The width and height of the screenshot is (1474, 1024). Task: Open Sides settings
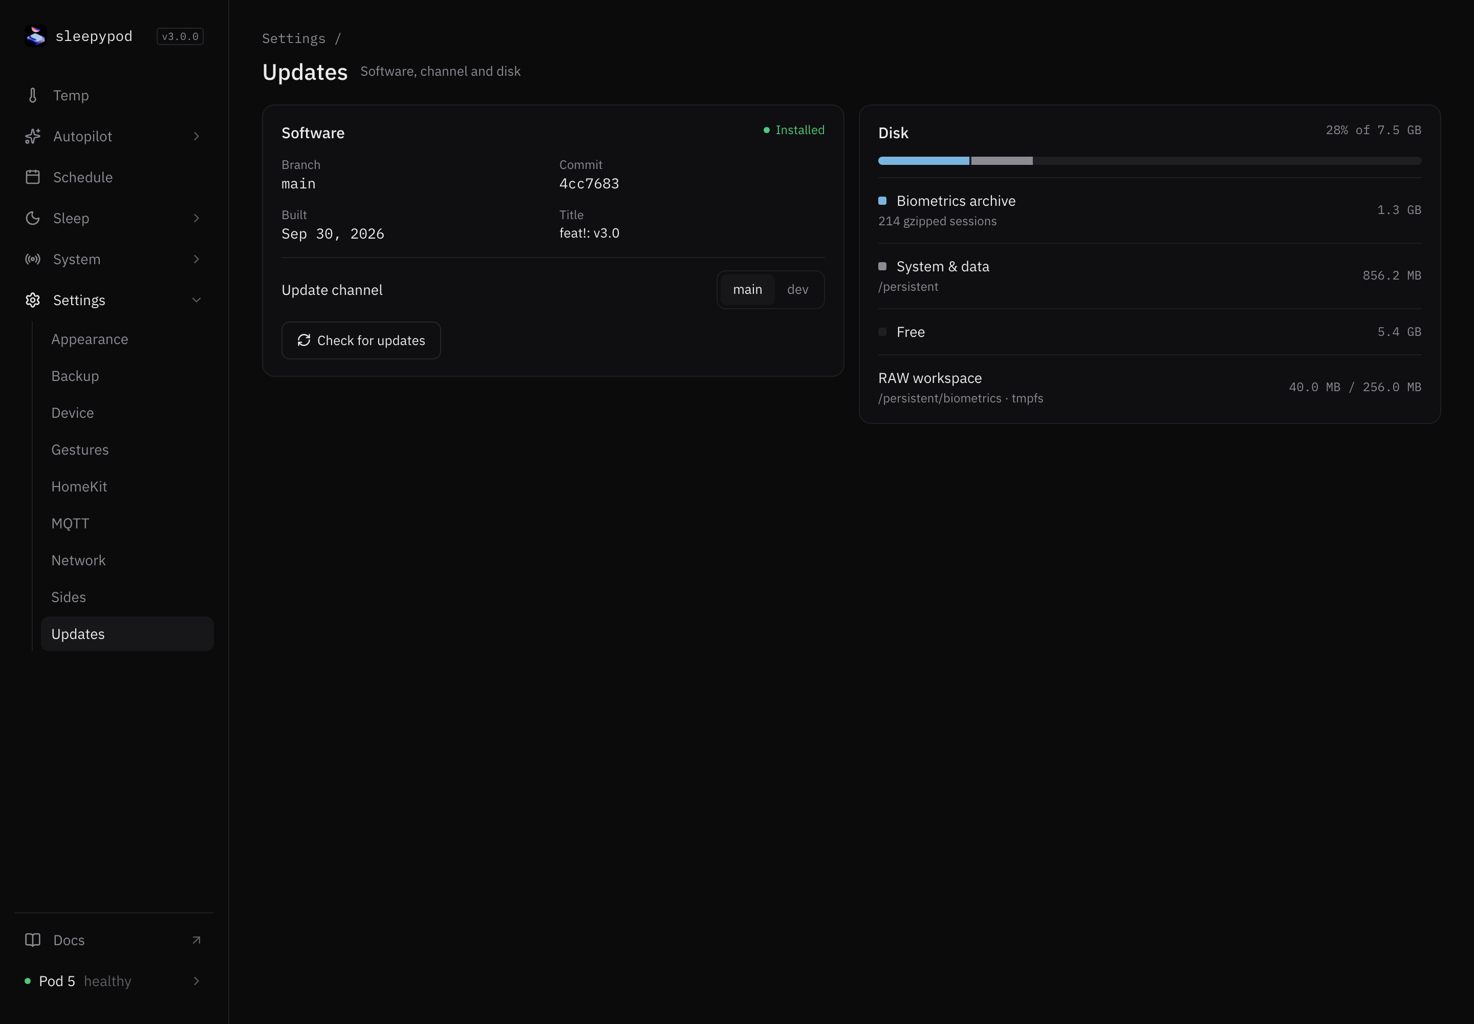pos(127,598)
